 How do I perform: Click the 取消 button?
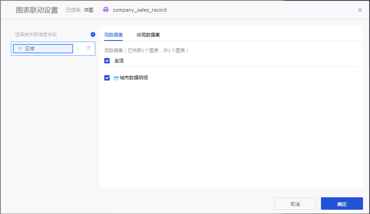(x=295, y=203)
